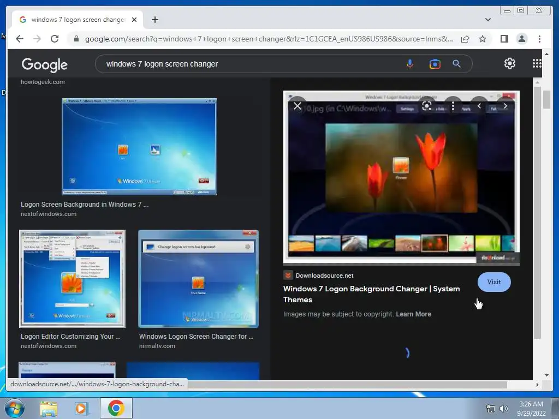The width and height of the screenshot is (559, 419).
Task: Open network status icon in tray
Action: (491, 409)
